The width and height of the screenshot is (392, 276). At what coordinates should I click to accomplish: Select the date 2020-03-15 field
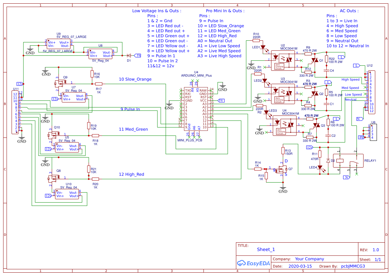(300, 266)
